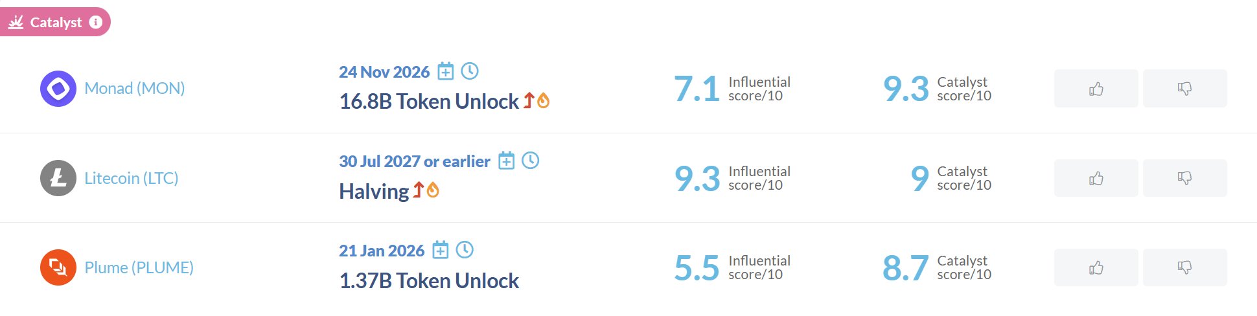The height and width of the screenshot is (316, 1257).
Task: Thumbs down the Monad token unlock
Action: point(1184,89)
